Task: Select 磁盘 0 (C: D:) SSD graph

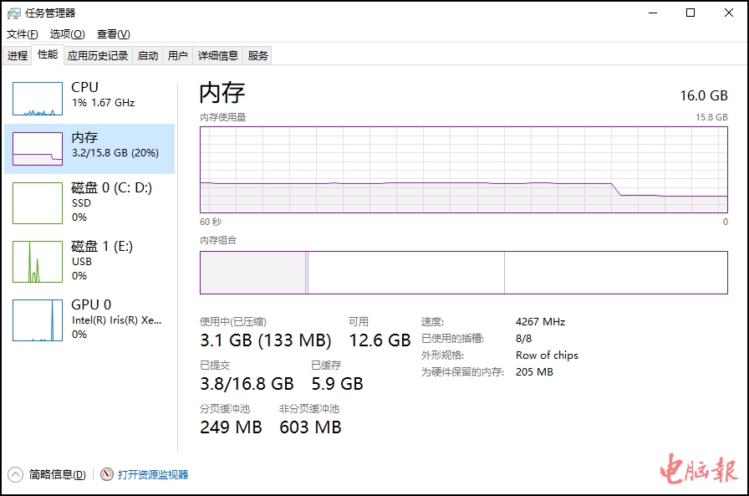Action: tap(38, 203)
